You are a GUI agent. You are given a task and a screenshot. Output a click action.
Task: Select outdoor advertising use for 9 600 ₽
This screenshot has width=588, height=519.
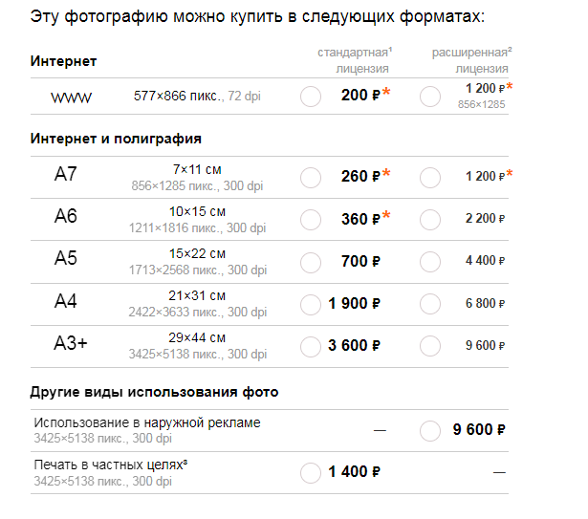430,430
